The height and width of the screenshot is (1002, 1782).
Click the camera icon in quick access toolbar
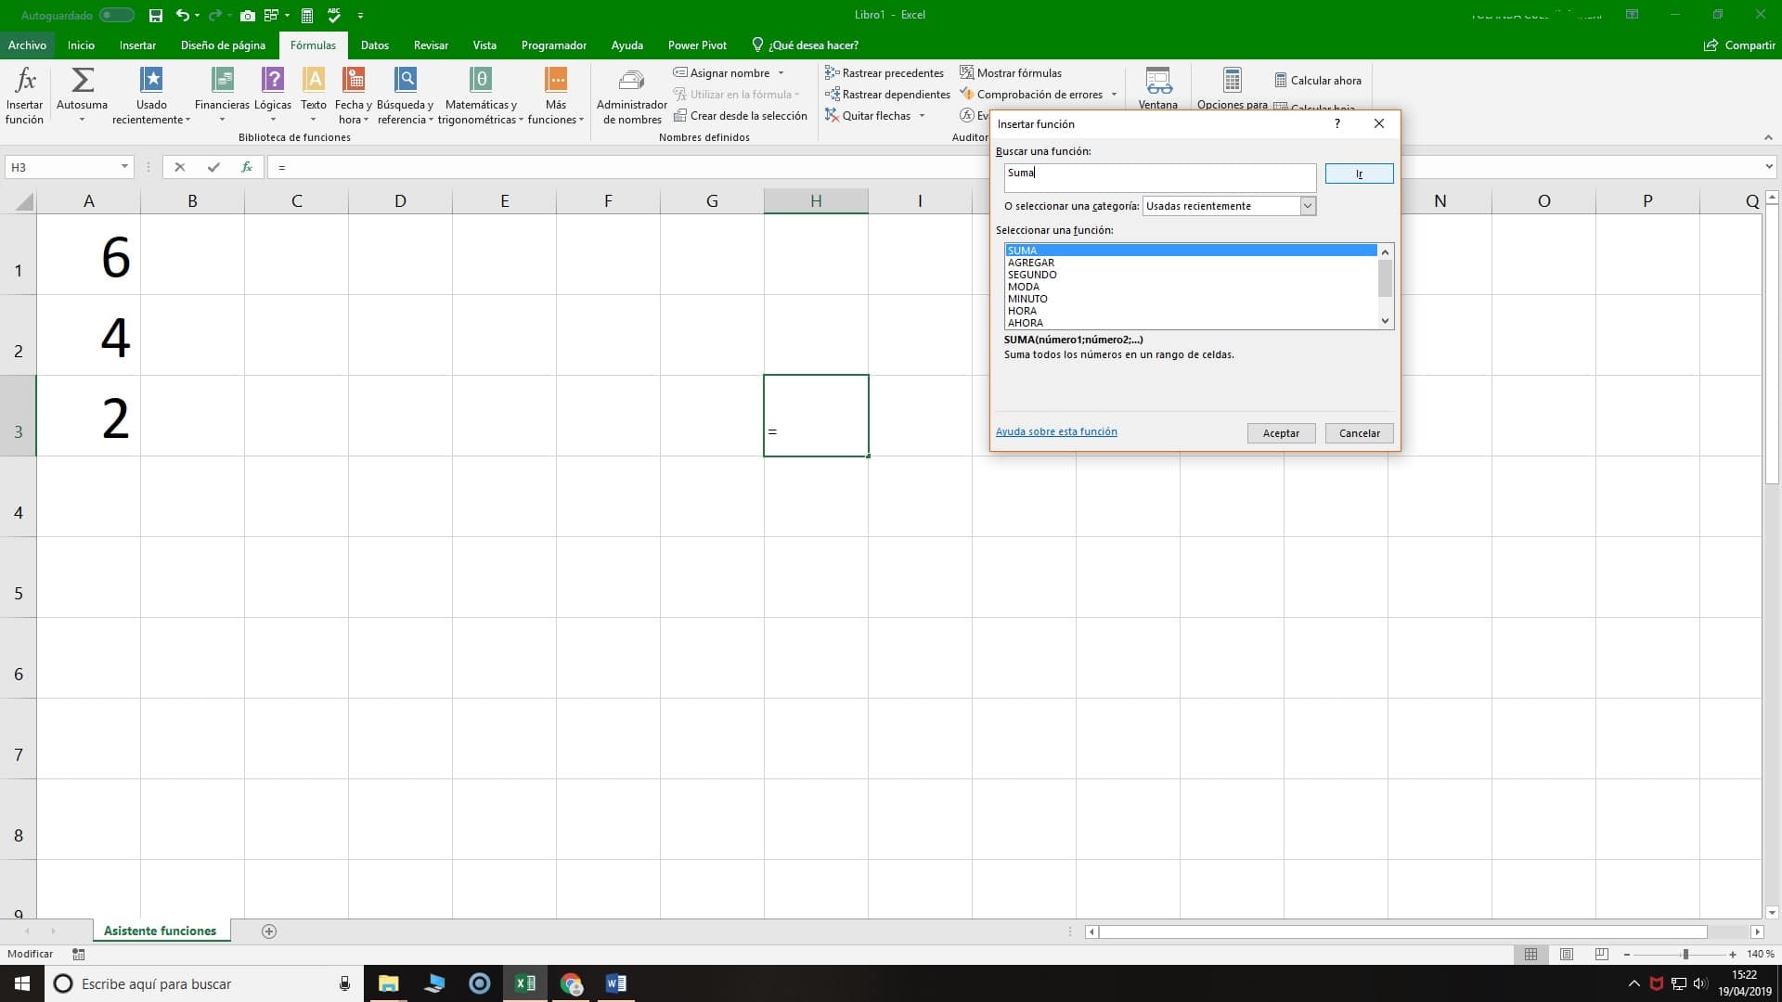(248, 16)
